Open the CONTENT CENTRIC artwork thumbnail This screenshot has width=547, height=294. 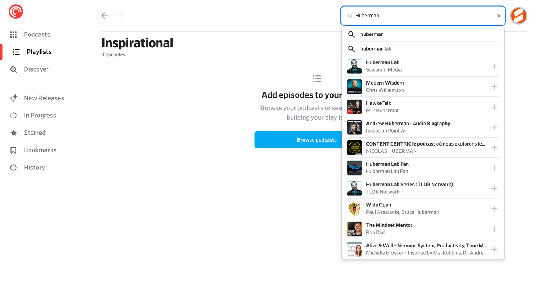[355, 148]
